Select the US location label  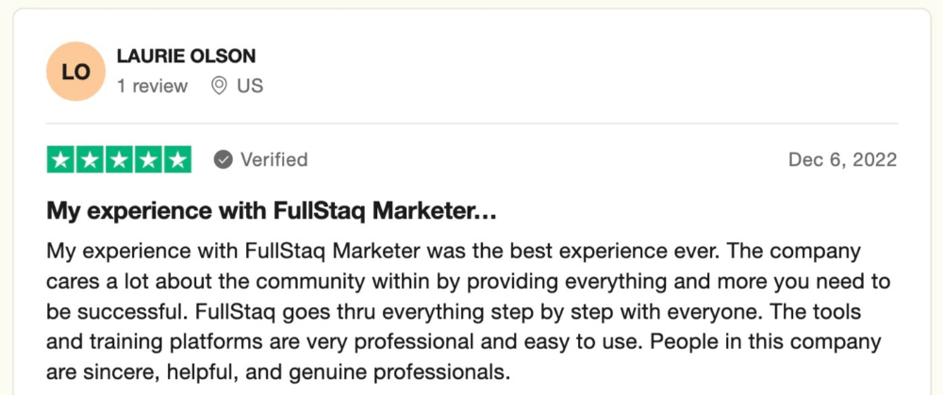click(x=250, y=86)
